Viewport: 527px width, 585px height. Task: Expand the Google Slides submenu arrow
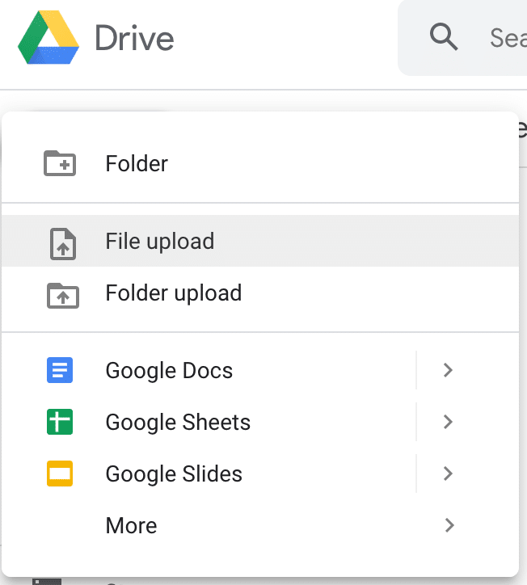(449, 474)
